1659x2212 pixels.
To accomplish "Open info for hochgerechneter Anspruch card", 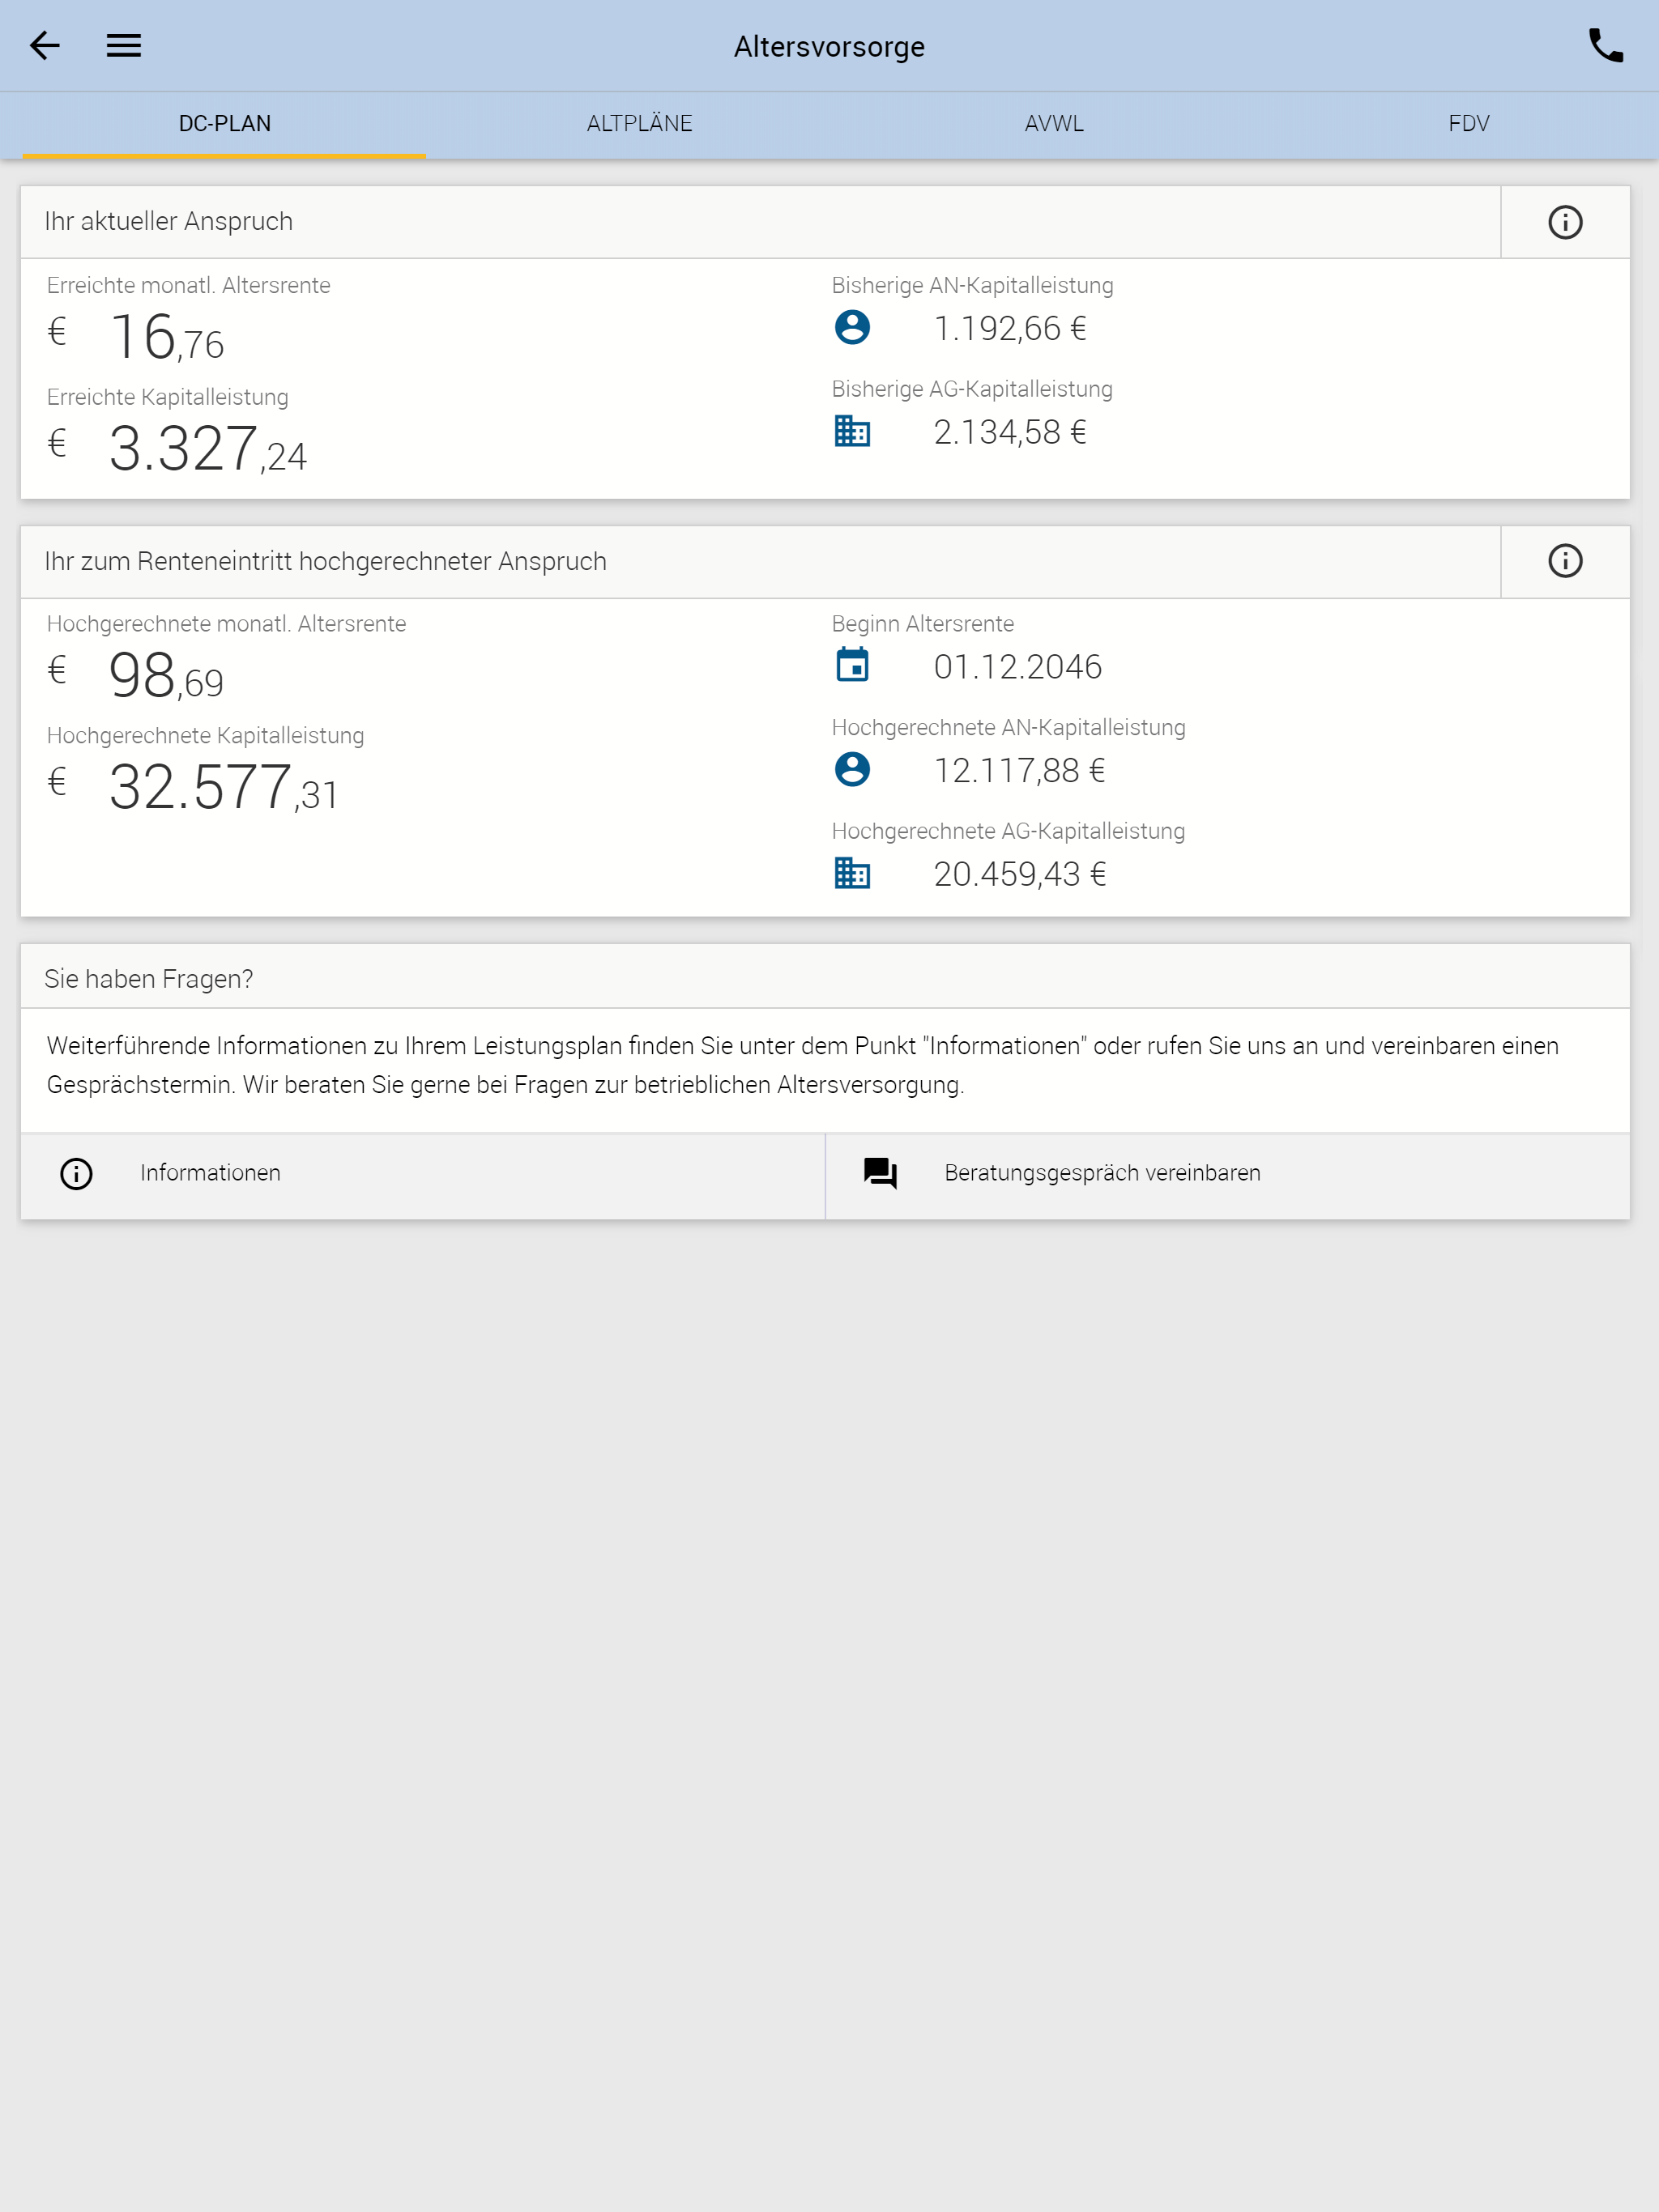I will tap(1565, 561).
